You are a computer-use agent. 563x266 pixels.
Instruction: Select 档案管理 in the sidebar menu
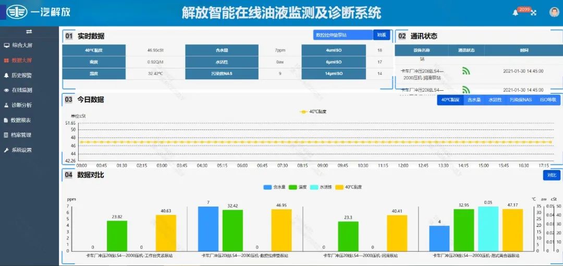[x=21, y=135]
